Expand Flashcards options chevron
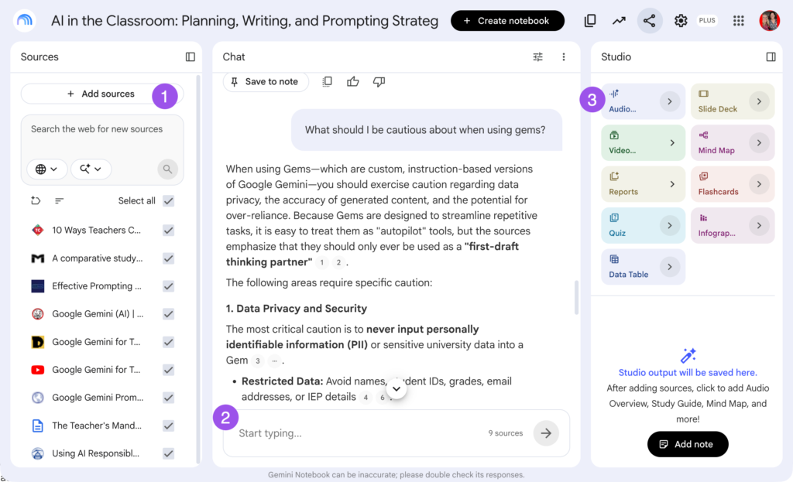Screen dimensions: 793x482 click(x=759, y=184)
